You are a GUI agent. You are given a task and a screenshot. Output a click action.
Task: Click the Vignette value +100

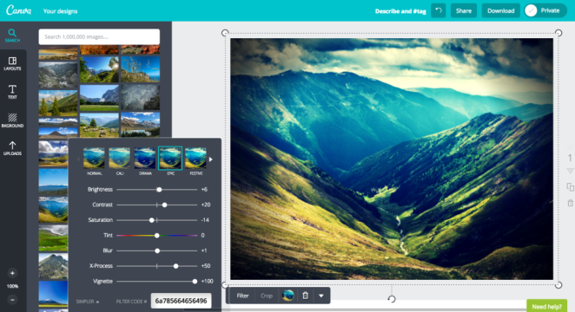[208, 282]
